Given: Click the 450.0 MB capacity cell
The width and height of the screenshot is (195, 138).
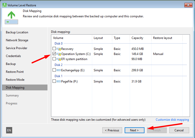Looking at the screenshot, I should (138, 49).
